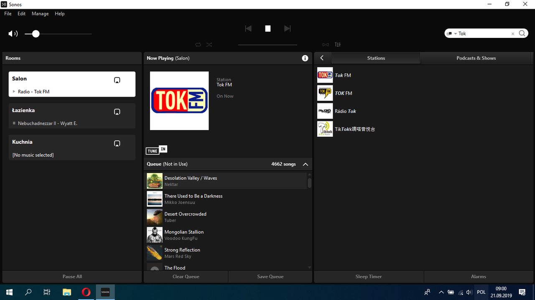Open the Manage menu
535x300 pixels.
click(x=40, y=14)
